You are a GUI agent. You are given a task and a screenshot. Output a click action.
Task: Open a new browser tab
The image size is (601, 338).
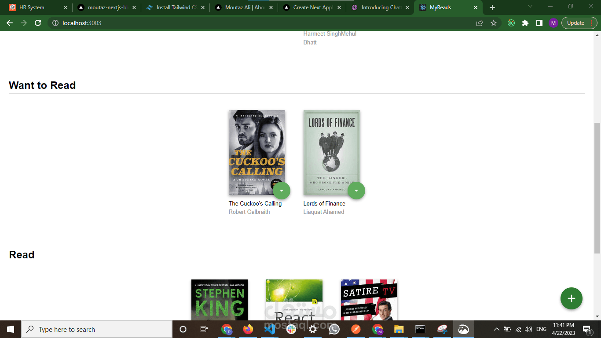[x=492, y=7]
